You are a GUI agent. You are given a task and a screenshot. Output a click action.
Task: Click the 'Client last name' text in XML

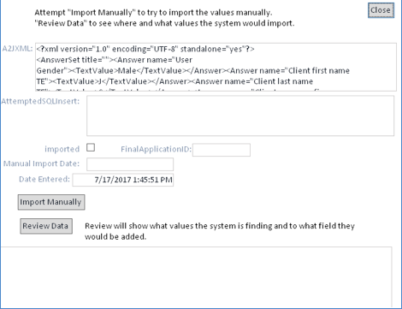coord(283,81)
